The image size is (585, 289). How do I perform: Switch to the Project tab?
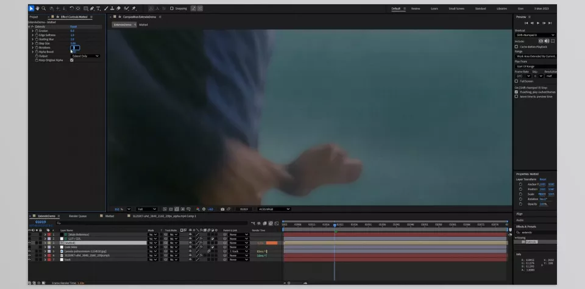point(34,17)
